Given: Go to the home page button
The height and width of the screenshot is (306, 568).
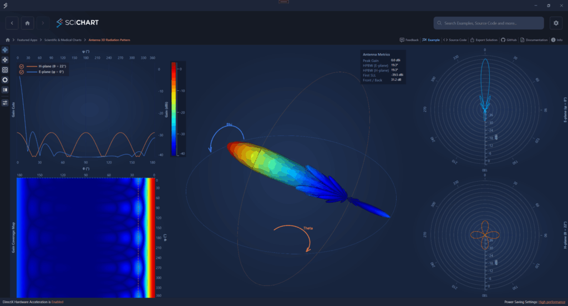Looking at the screenshot, I should 27,23.
